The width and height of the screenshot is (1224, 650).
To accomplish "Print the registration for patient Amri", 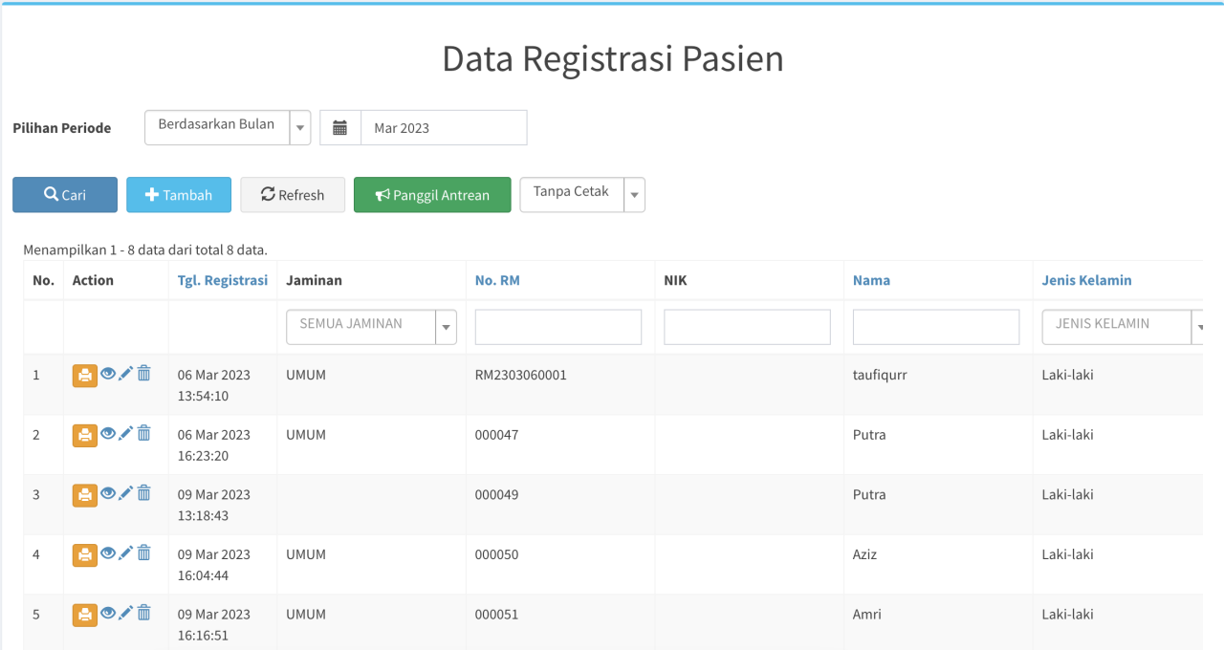I will [85, 615].
